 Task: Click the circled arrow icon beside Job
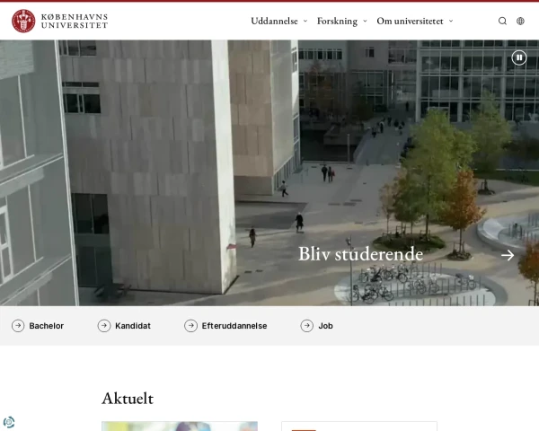307,325
